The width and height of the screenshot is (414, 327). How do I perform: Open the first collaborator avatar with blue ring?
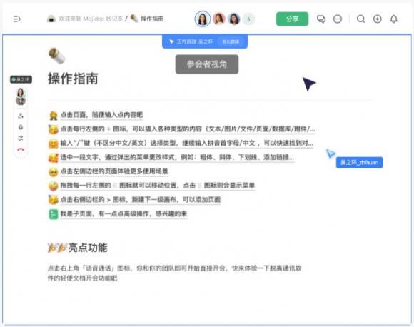(x=203, y=19)
